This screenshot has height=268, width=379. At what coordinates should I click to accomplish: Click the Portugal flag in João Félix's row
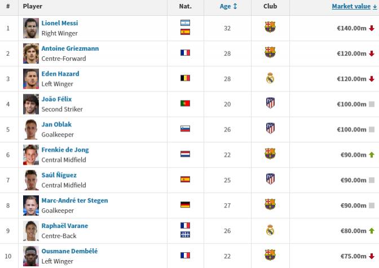point(185,103)
